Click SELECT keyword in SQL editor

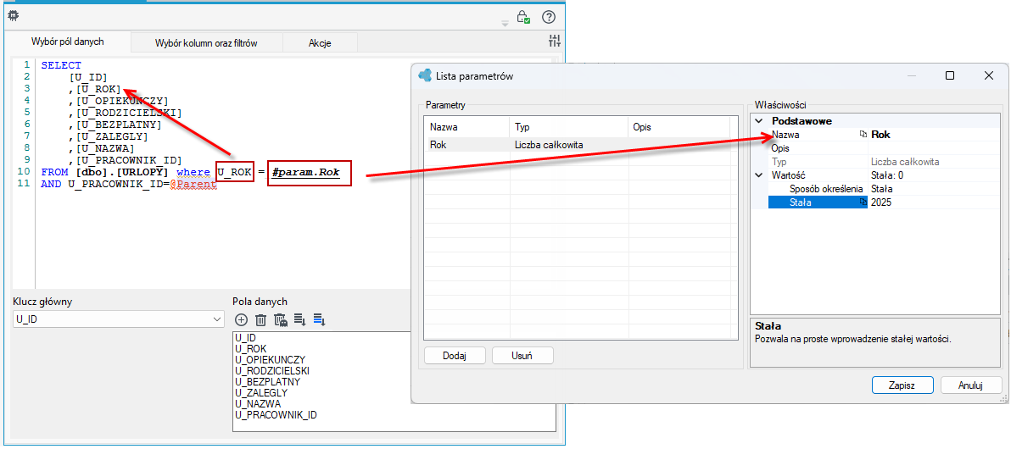[61, 65]
